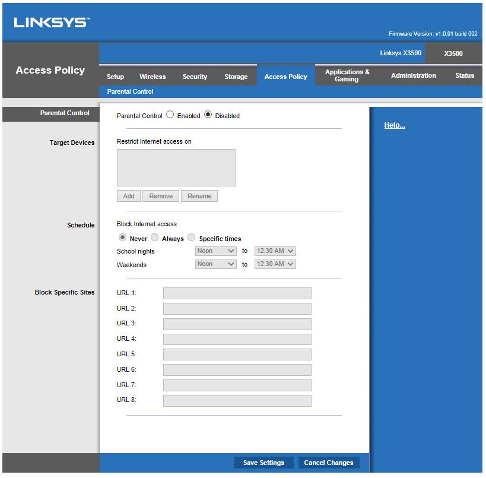486x478 pixels.
Task: Click the X3500 model label
Action: click(x=453, y=53)
